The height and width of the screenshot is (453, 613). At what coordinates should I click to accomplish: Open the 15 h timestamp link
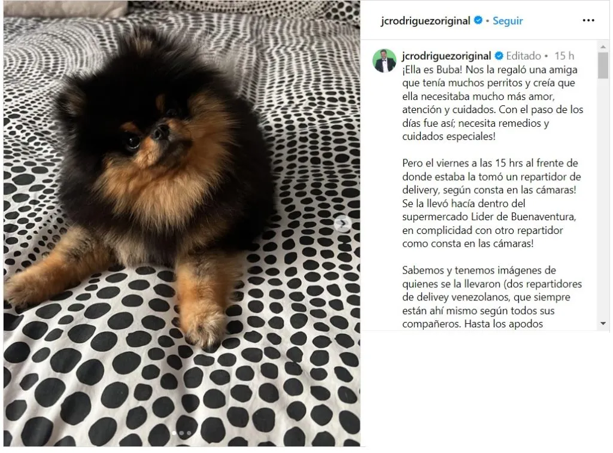(x=564, y=56)
